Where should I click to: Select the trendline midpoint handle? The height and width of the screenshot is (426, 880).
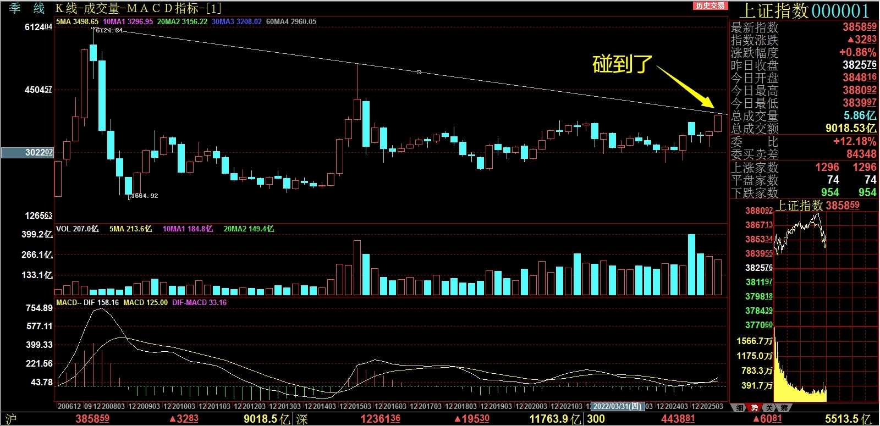[419, 72]
